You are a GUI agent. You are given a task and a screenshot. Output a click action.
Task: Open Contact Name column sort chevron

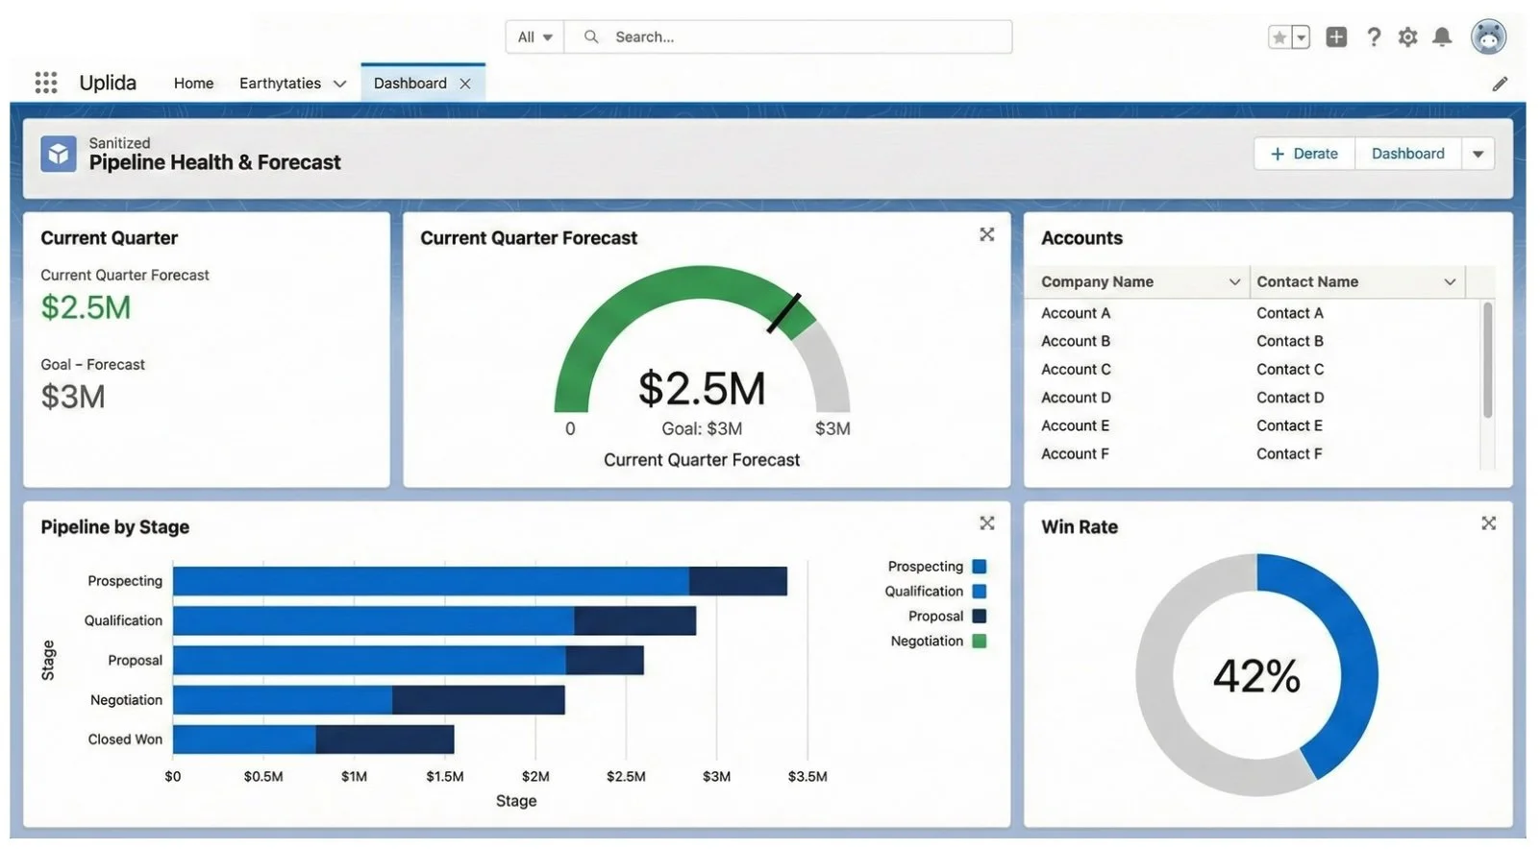click(1450, 282)
